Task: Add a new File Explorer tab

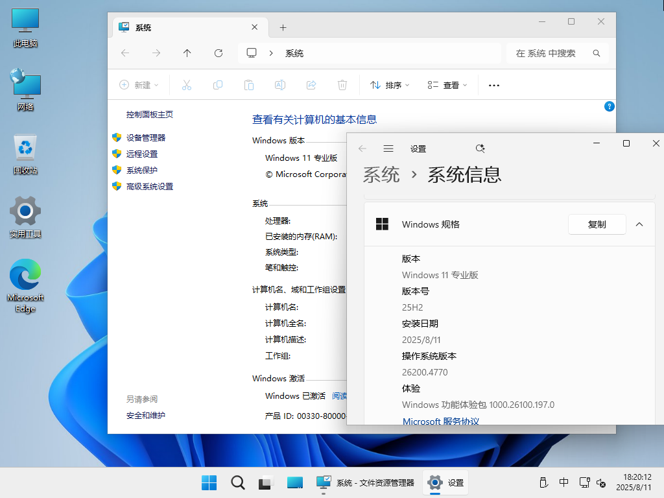Action: pyautogui.click(x=283, y=27)
